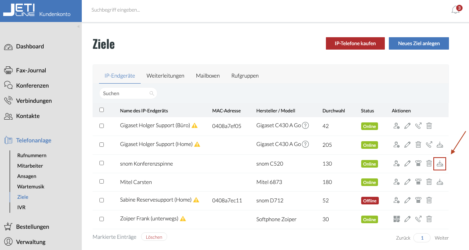Screen dimensions: 469x250
Task: Select the Zoiper Frank (unterwegs) checkbox
Action: pyautogui.click(x=102, y=219)
